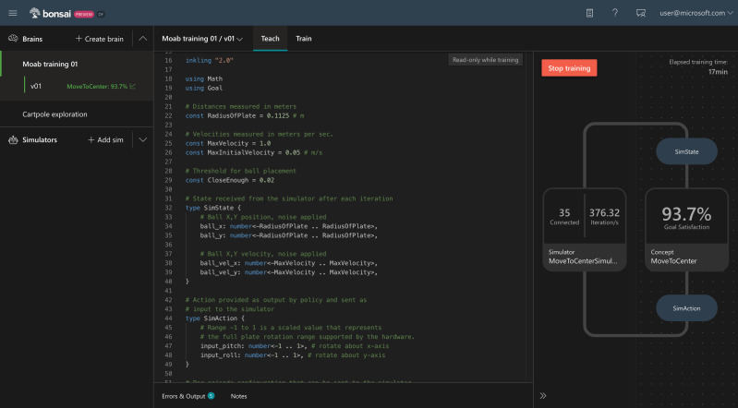Click the Errors & Output count badge
This screenshot has width=738, height=408.
pos(212,396)
